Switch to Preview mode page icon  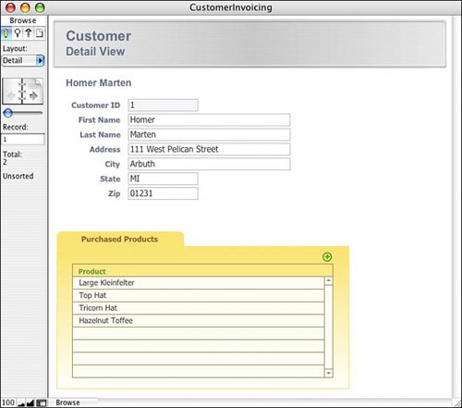(40, 33)
